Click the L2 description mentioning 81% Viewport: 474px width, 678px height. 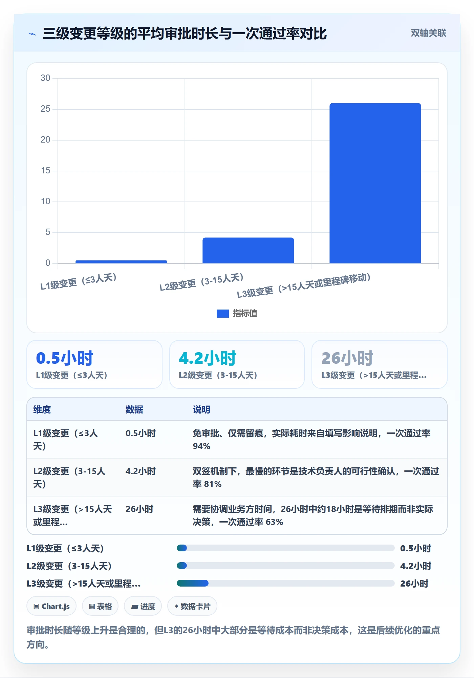click(x=316, y=478)
